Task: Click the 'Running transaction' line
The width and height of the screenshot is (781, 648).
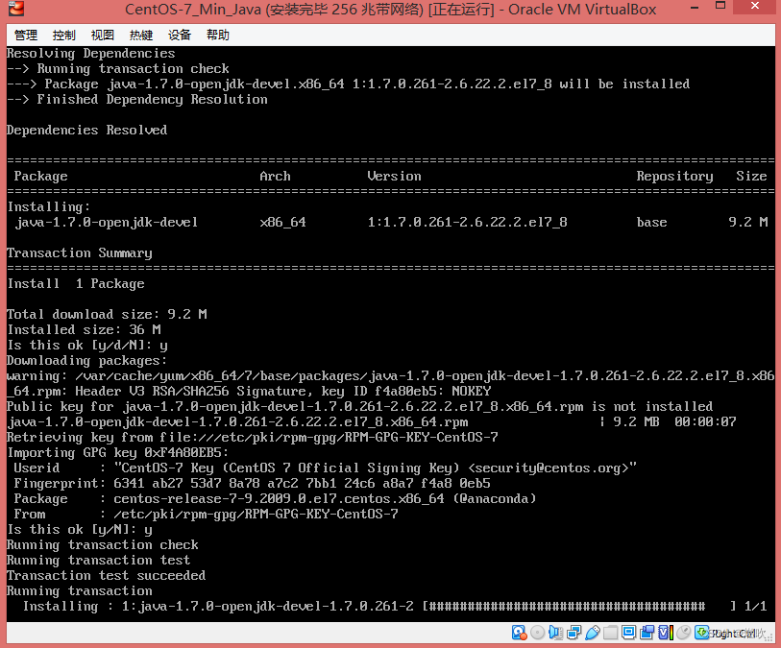Action: [x=80, y=590]
